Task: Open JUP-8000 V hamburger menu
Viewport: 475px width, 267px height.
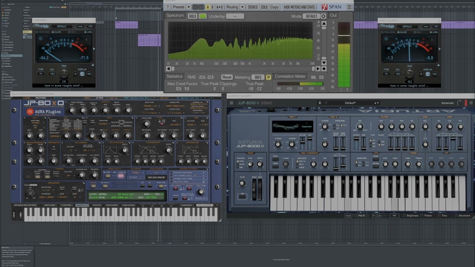Action: 232,103
